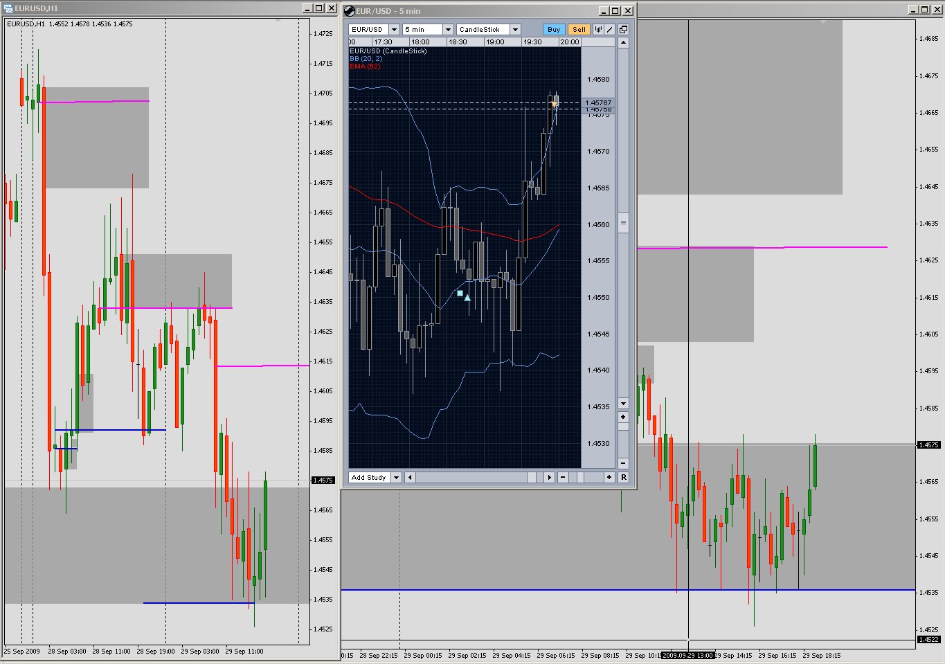The image size is (945, 664).
Task: Click the vertical zoom plus button
Action: pyautogui.click(x=623, y=417)
